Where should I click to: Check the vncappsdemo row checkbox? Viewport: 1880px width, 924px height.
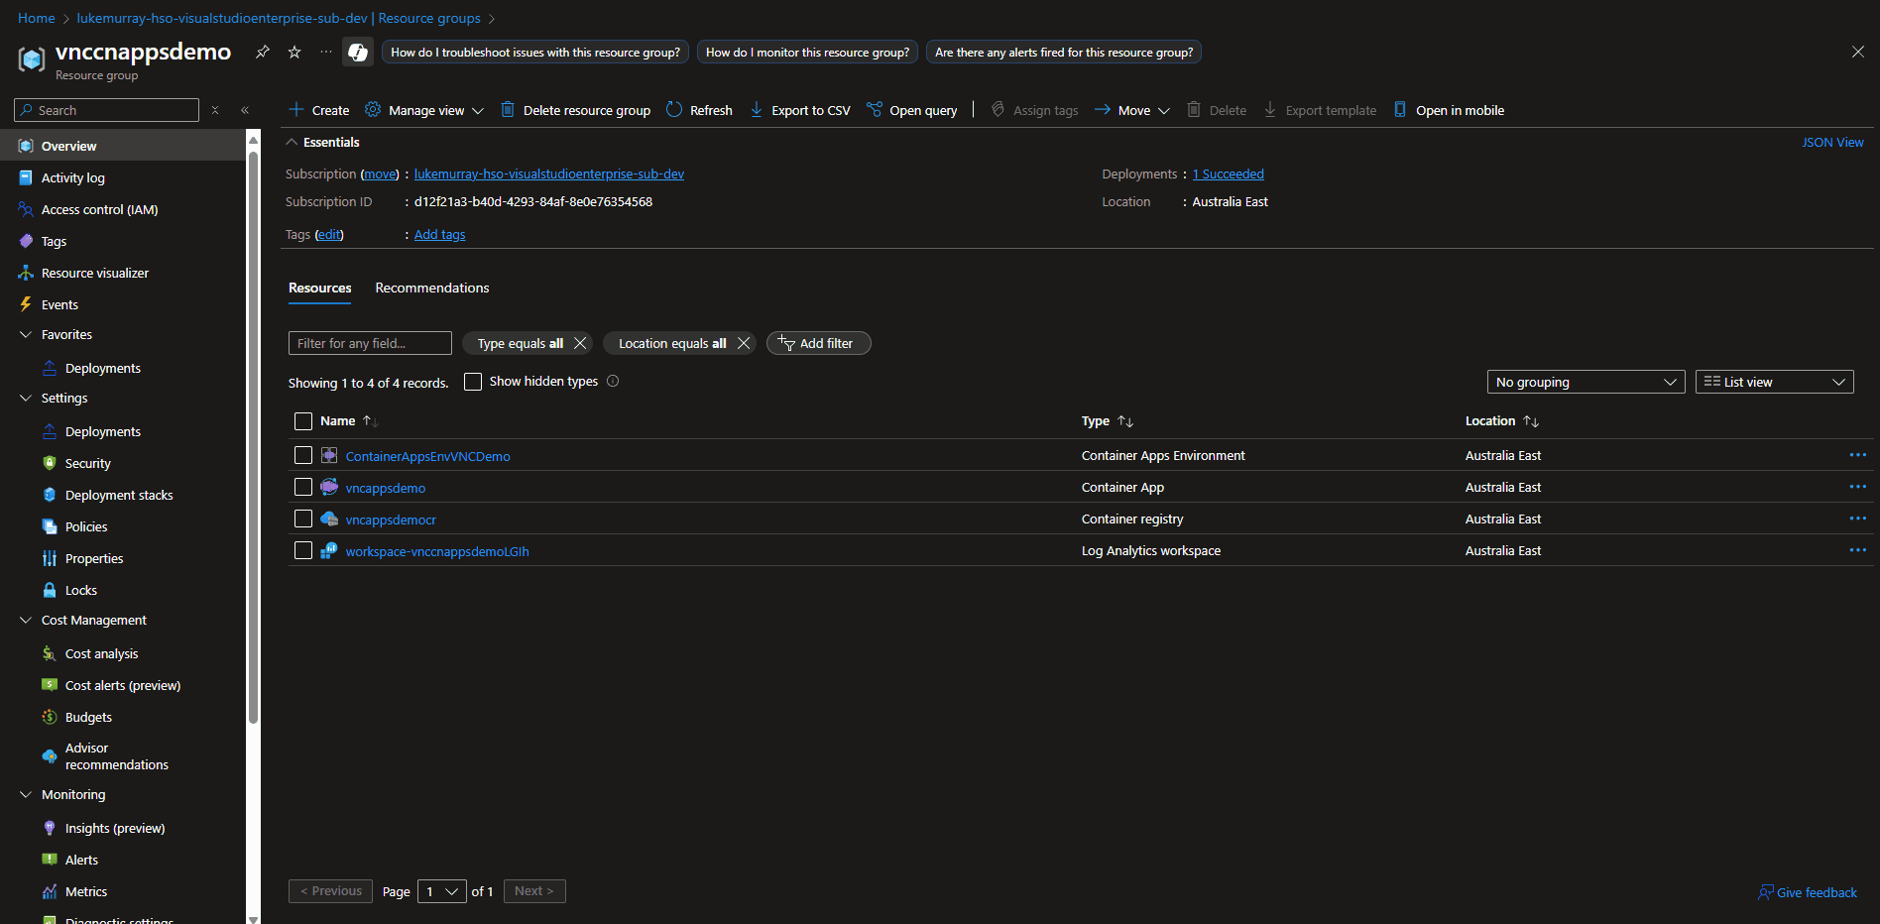tap(303, 487)
